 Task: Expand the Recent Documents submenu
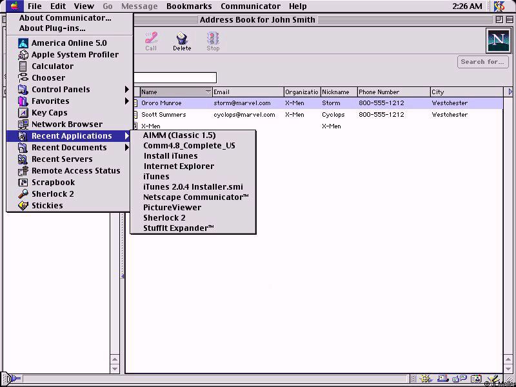click(x=69, y=148)
